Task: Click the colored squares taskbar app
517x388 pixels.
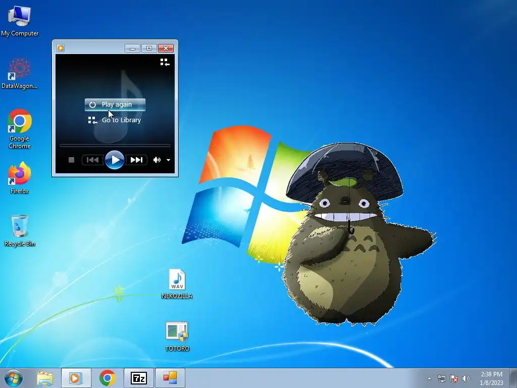Action: (x=170, y=378)
